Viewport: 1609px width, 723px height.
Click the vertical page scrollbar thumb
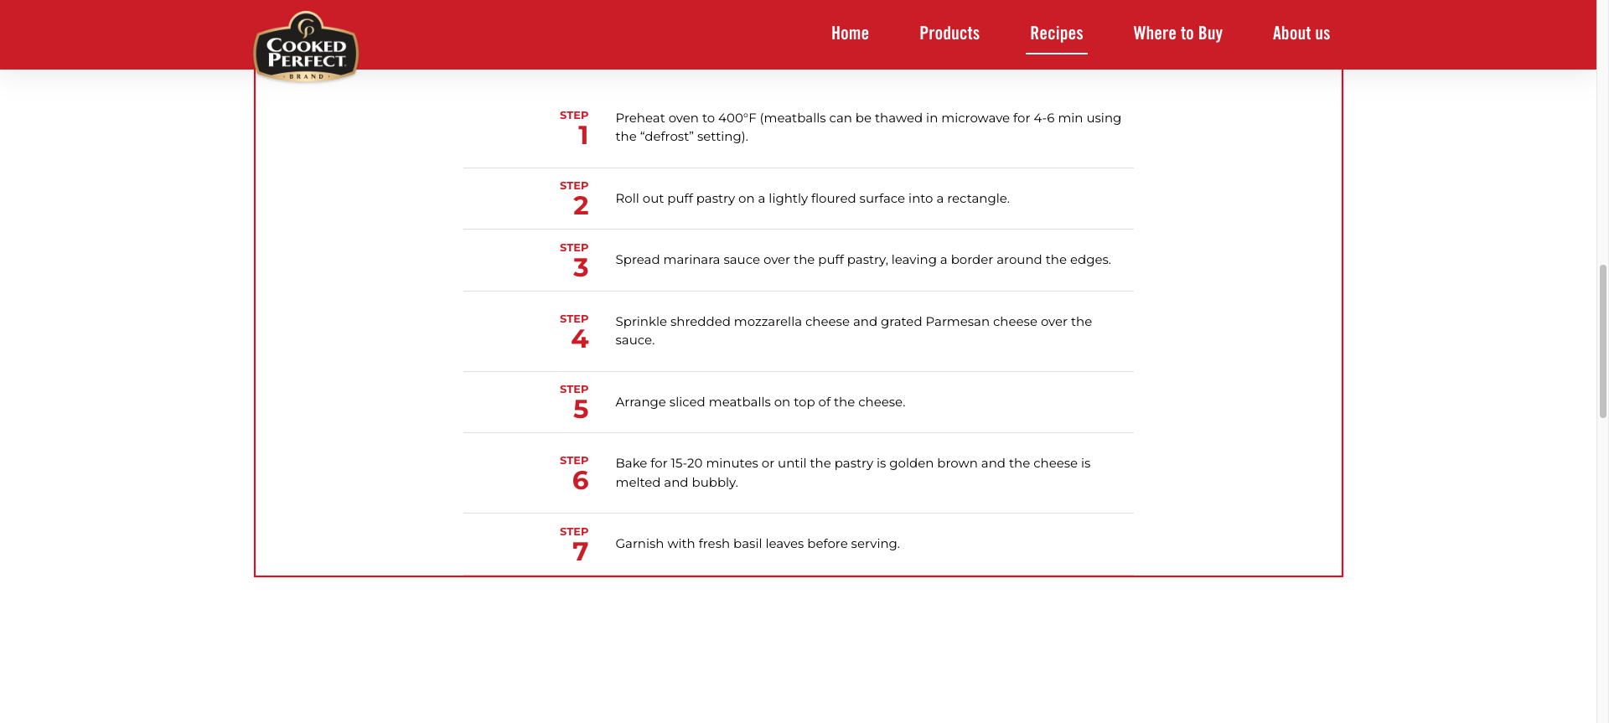[1602, 340]
